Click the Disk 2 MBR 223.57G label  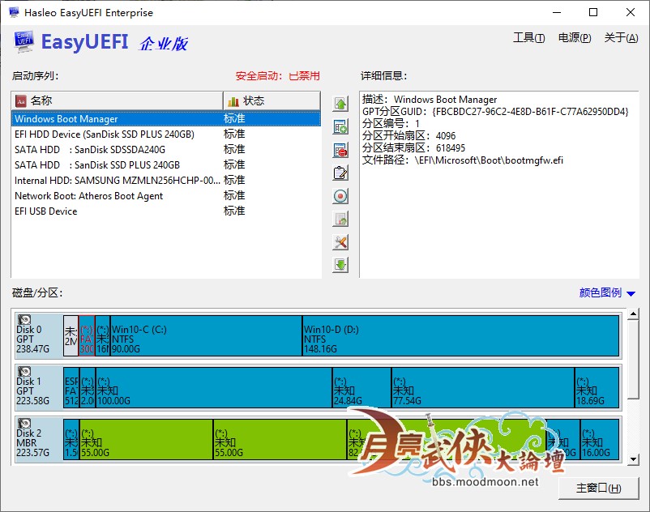32,443
